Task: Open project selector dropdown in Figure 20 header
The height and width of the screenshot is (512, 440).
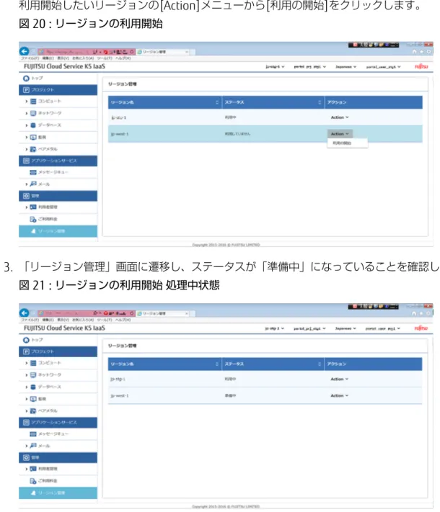Action: click(309, 67)
